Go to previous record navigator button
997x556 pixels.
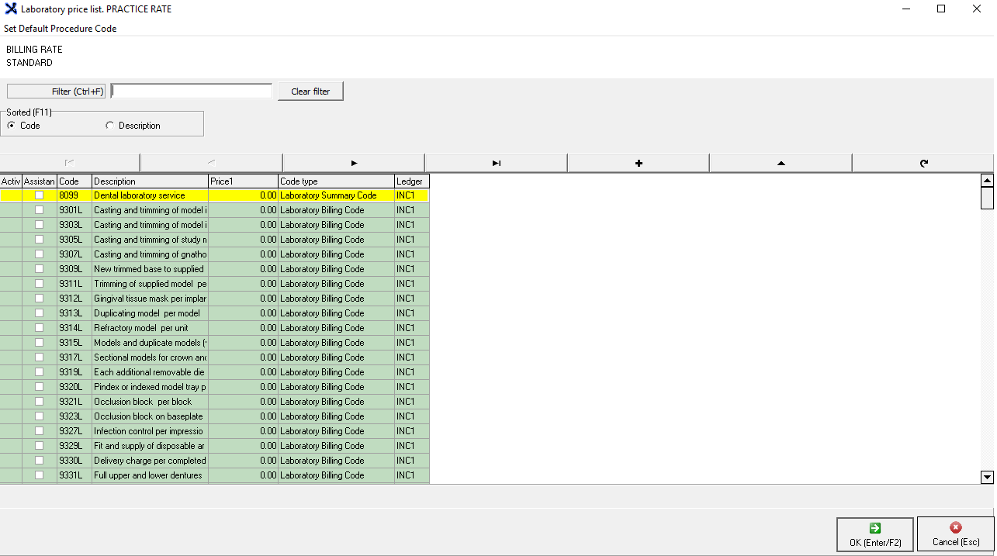(x=211, y=163)
